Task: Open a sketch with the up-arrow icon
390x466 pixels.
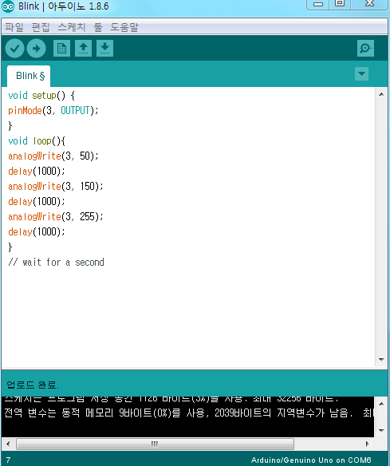Action: click(83, 48)
